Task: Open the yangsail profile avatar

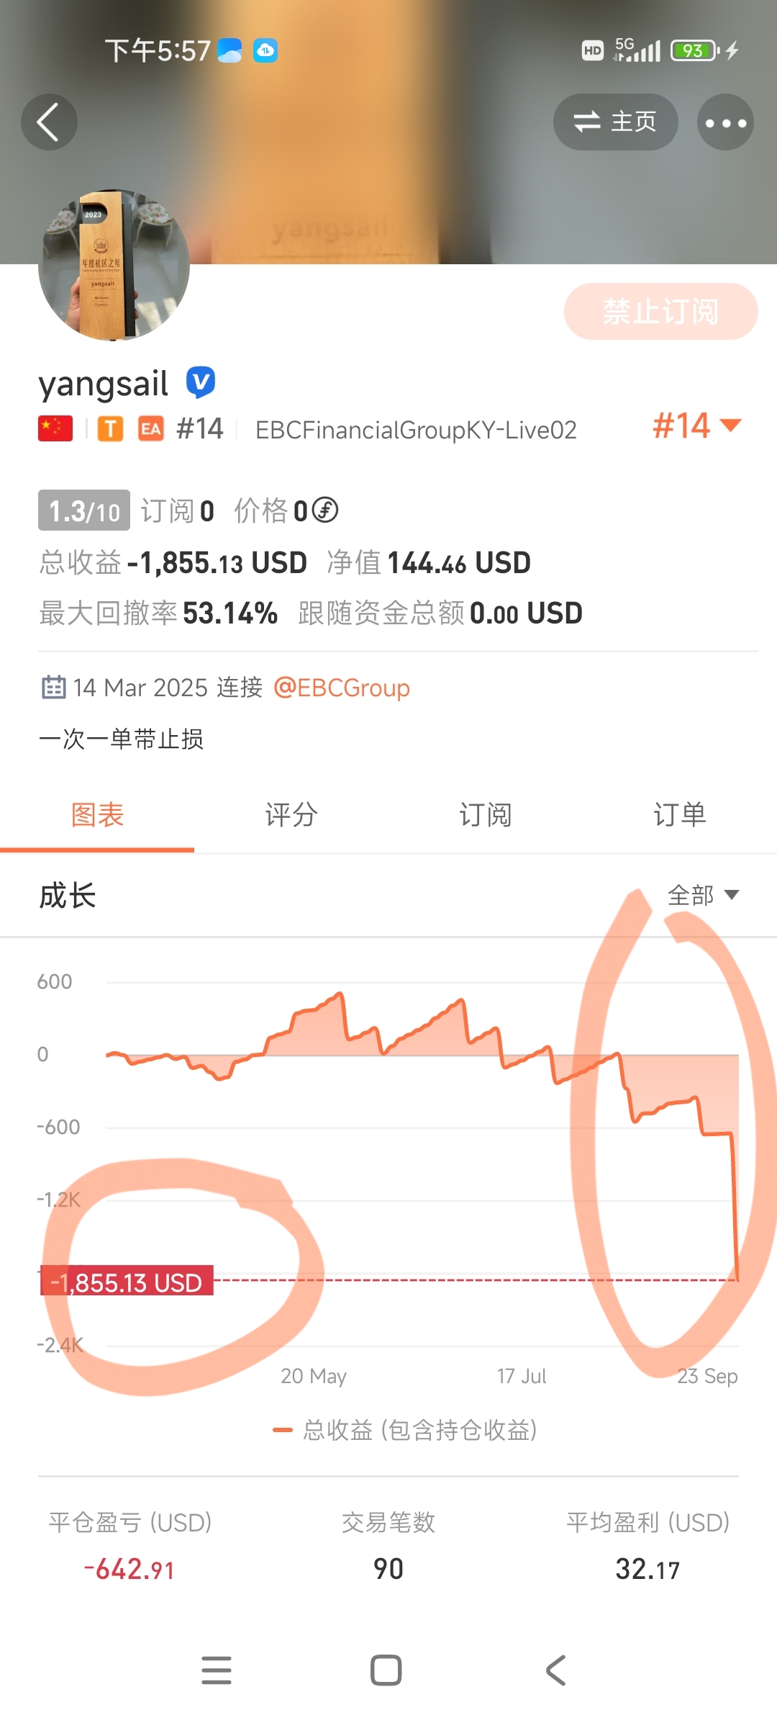Action: coord(114,265)
